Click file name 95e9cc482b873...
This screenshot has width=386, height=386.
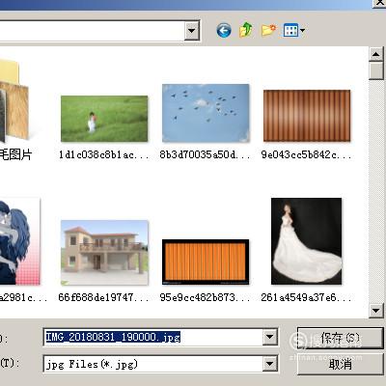coord(206,297)
